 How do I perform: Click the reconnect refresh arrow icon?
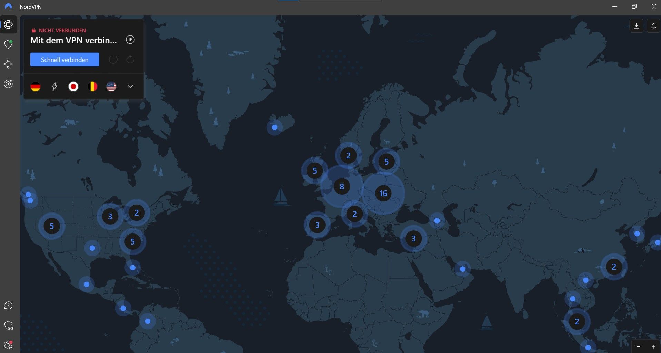(x=130, y=60)
